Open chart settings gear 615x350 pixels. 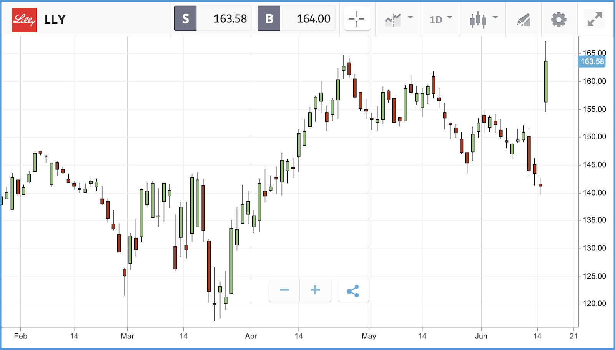tap(558, 20)
